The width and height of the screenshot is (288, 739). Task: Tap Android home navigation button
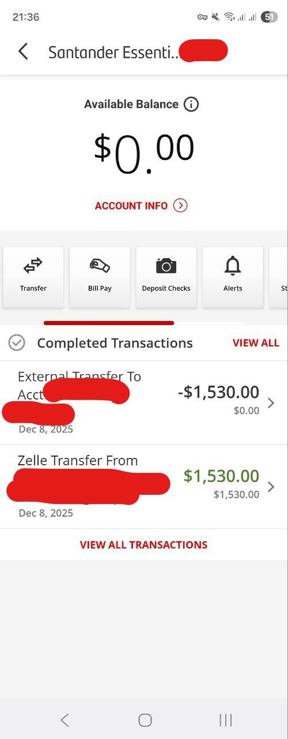click(145, 719)
